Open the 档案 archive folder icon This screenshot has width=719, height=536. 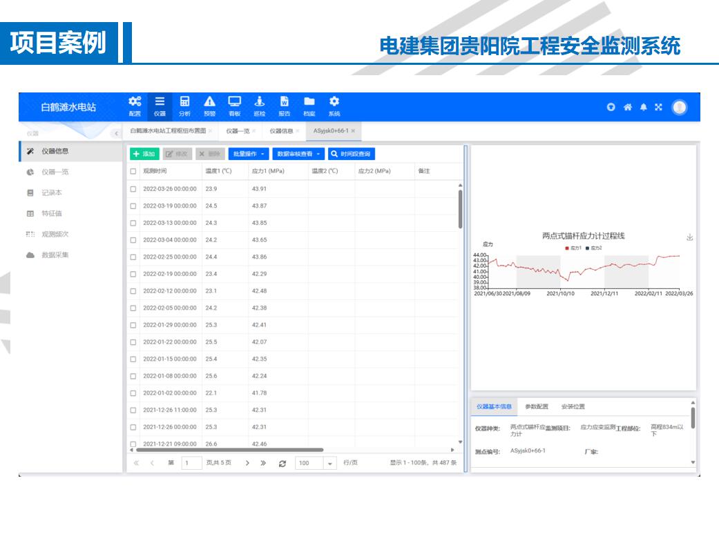(309, 106)
